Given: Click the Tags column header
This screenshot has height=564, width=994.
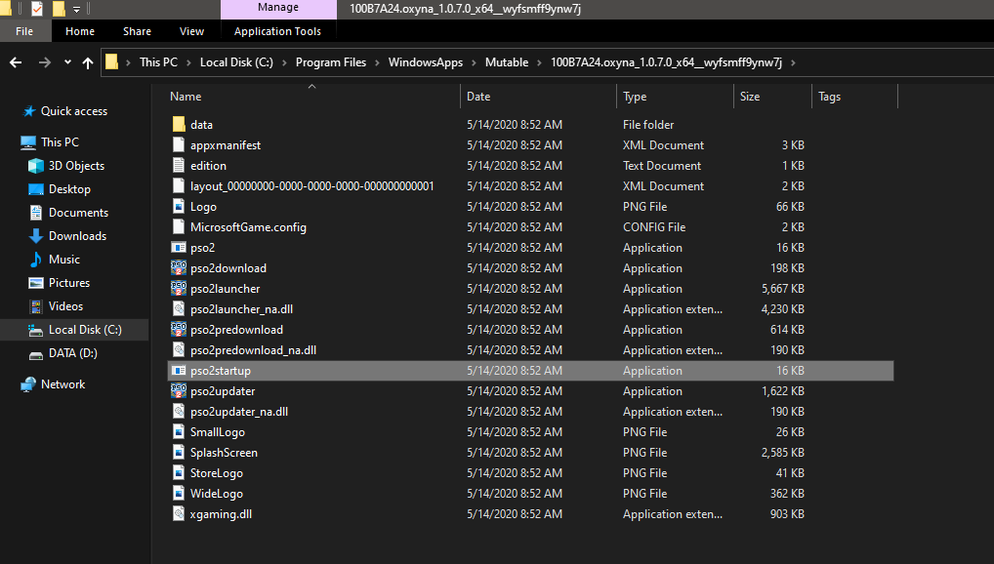Looking at the screenshot, I should pyautogui.click(x=829, y=97).
